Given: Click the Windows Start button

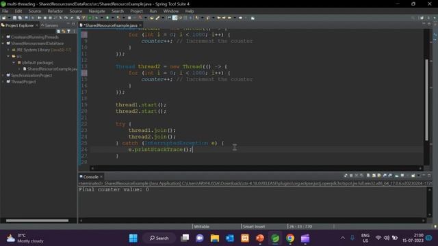Looking at the screenshot, I should point(133,238).
